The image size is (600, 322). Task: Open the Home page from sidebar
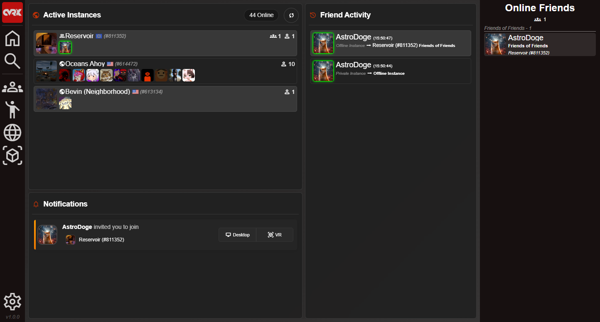tap(12, 39)
